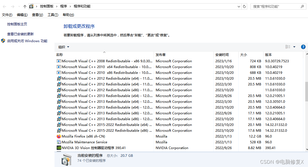Click icon of Visual C++ 2010 x86 row
The width and height of the screenshot is (308, 167).
(59, 73)
